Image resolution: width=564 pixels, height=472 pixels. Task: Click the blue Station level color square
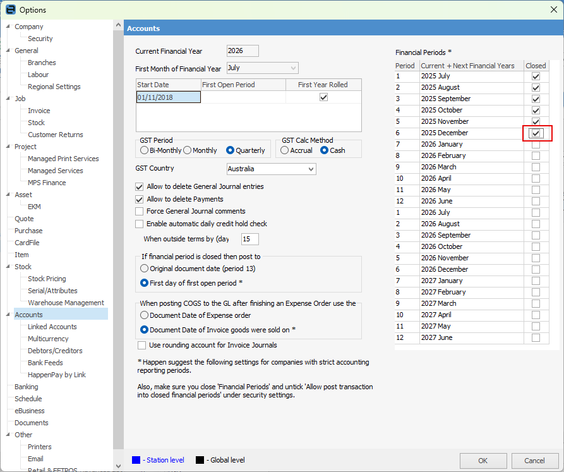tap(136, 460)
